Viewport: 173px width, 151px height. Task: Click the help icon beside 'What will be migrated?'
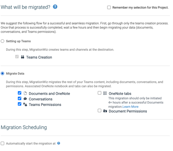(55, 7)
